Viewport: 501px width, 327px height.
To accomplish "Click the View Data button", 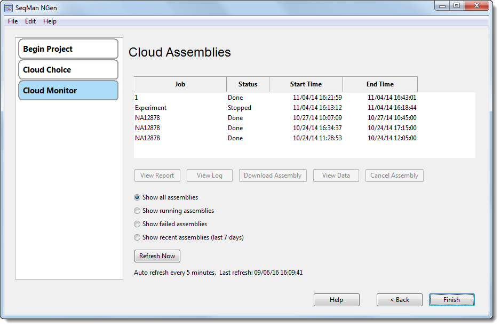I will 336,176.
